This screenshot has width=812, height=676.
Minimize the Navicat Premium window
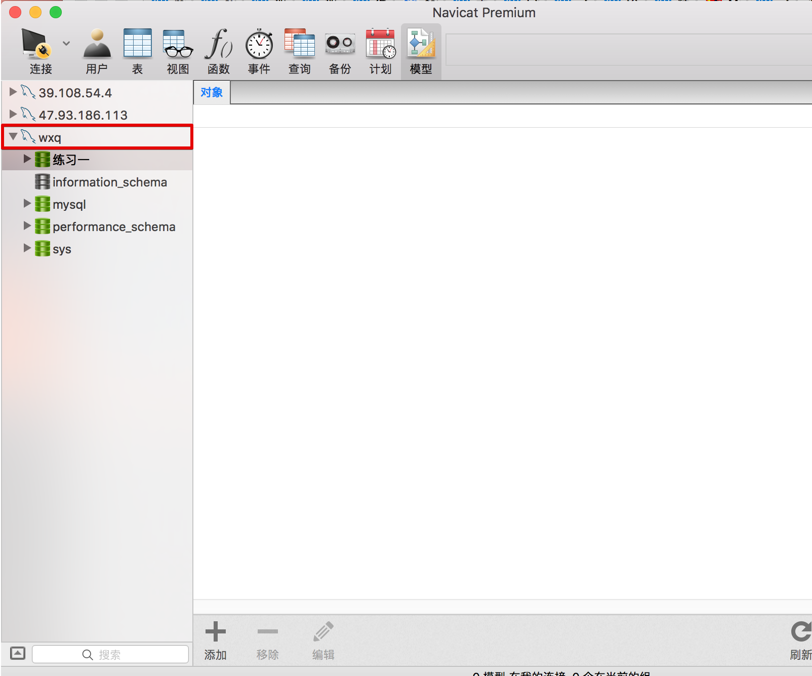[x=35, y=12]
